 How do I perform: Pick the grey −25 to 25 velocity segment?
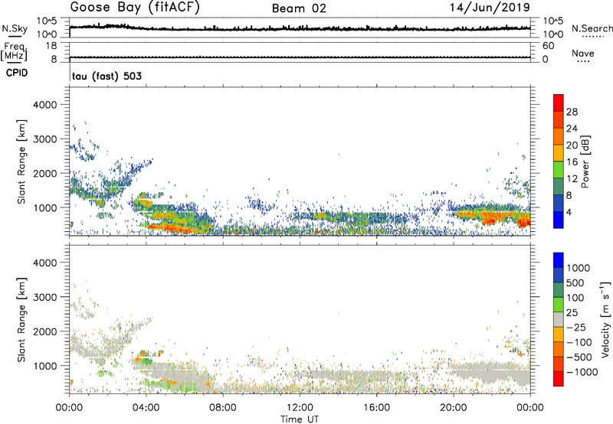(x=559, y=319)
